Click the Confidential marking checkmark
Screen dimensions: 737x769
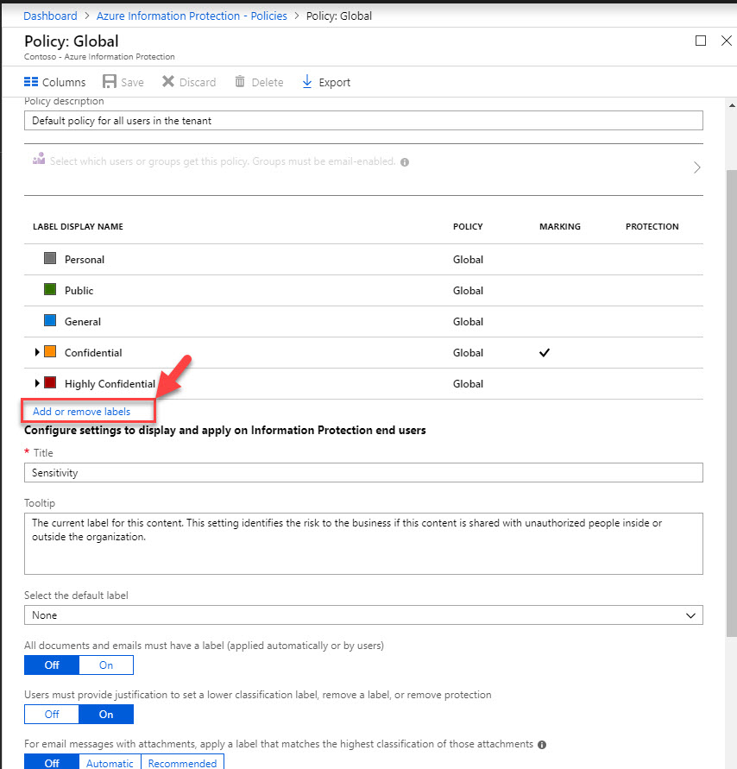pyautogui.click(x=545, y=353)
